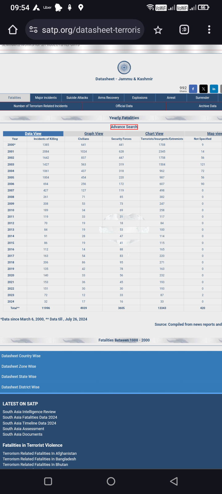Open South Asia Documents link
This screenshot has height=494, width=222.
point(23,434)
